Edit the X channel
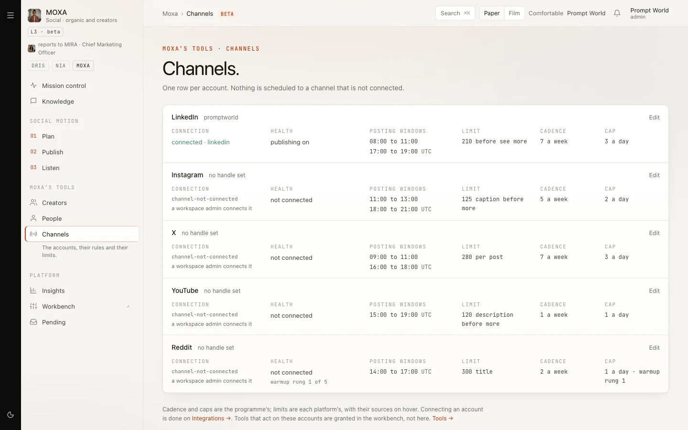The height and width of the screenshot is (430, 688). click(x=654, y=233)
